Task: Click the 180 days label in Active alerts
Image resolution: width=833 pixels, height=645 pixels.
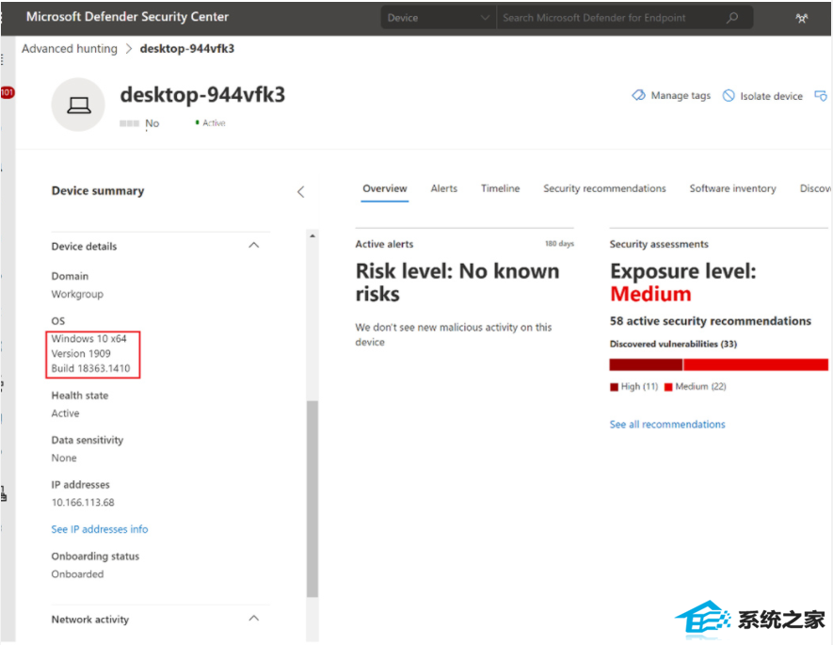Action: pyautogui.click(x=559, y=244)
